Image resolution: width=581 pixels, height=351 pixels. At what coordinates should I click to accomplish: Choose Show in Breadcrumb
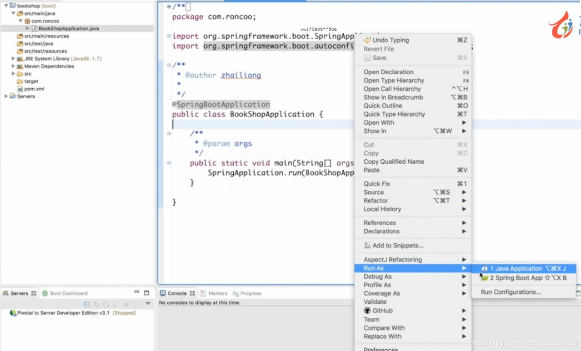point(413,97)
